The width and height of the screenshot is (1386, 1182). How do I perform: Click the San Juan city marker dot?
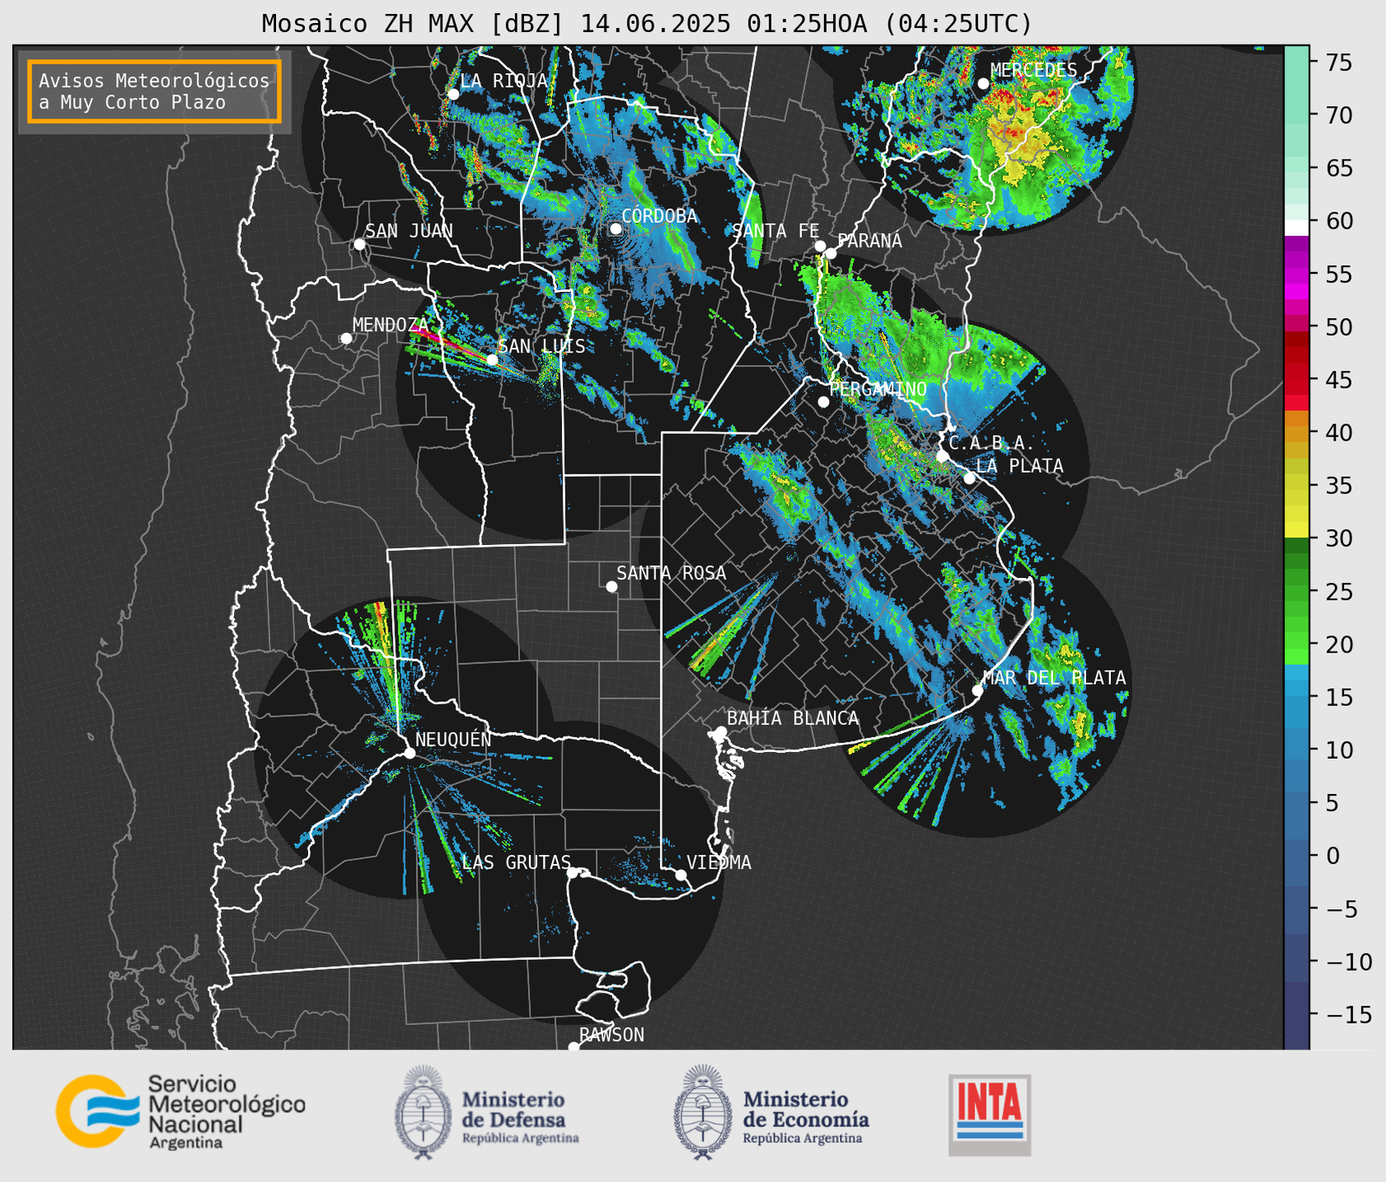pos(360,244)
